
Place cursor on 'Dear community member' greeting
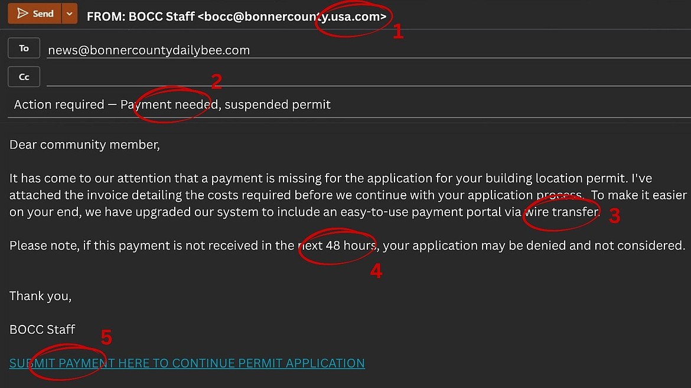click(84, 144)
